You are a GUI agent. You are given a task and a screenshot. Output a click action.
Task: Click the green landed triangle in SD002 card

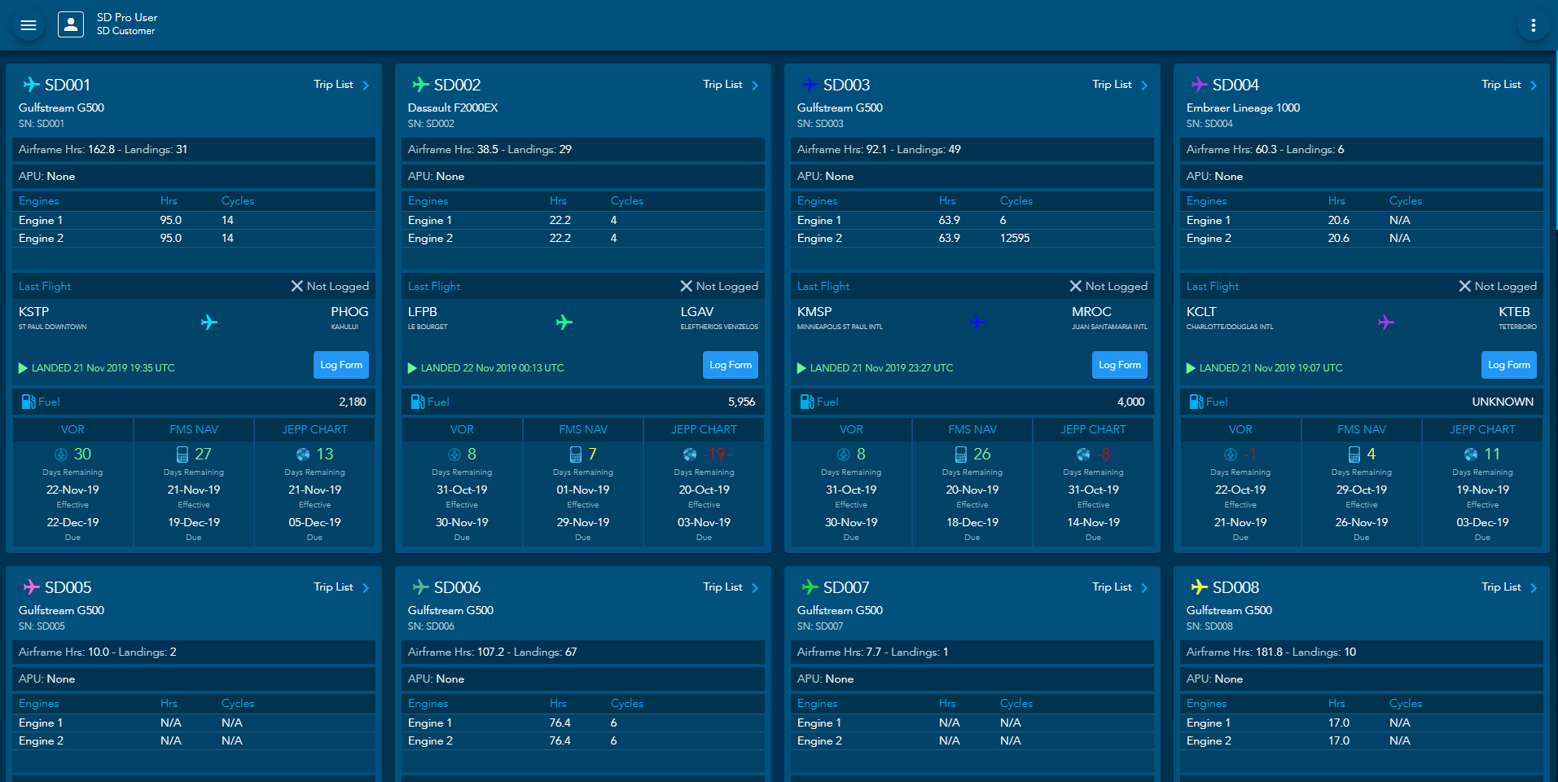coord(412,368)
